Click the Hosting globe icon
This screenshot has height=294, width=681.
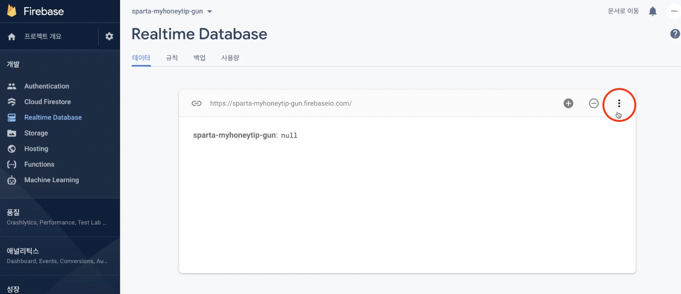12,148
